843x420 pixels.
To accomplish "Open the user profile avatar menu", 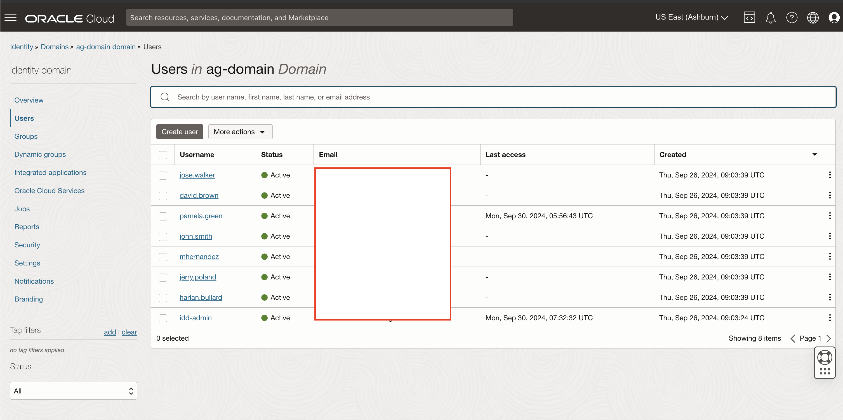I will (x=834, y=17).
